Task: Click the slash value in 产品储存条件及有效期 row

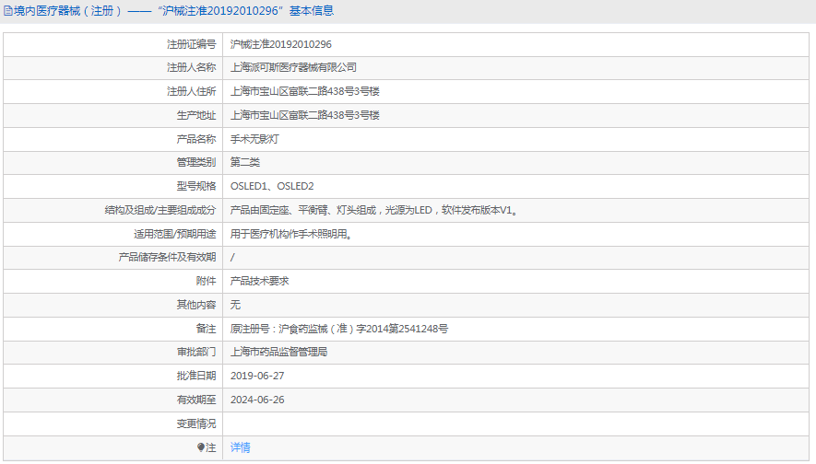Action: click(x=232, y=257)
